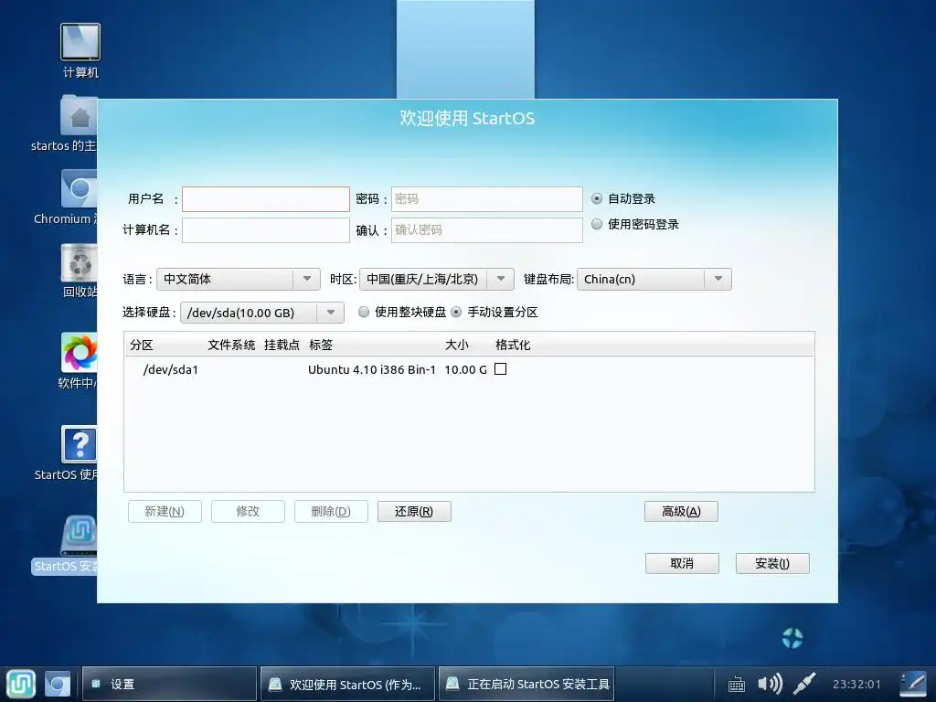The image size is (936, 702).
Task: Click the 标签 column header
Action: coord(321,345)
